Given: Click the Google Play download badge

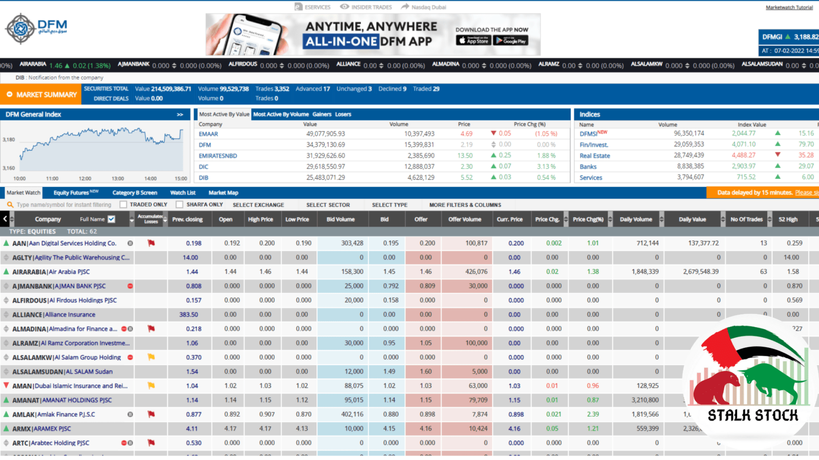Looking at the screenshot, I should point(510,40).
